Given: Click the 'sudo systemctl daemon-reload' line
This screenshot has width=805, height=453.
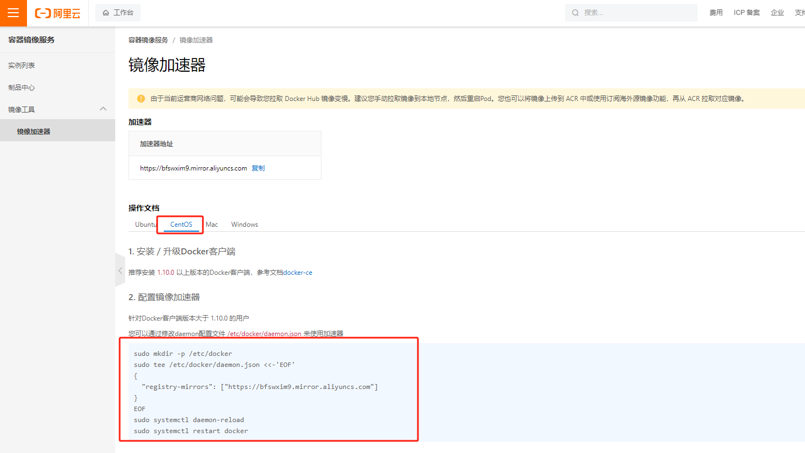Looking at the screenshot, I should (189, 420).
